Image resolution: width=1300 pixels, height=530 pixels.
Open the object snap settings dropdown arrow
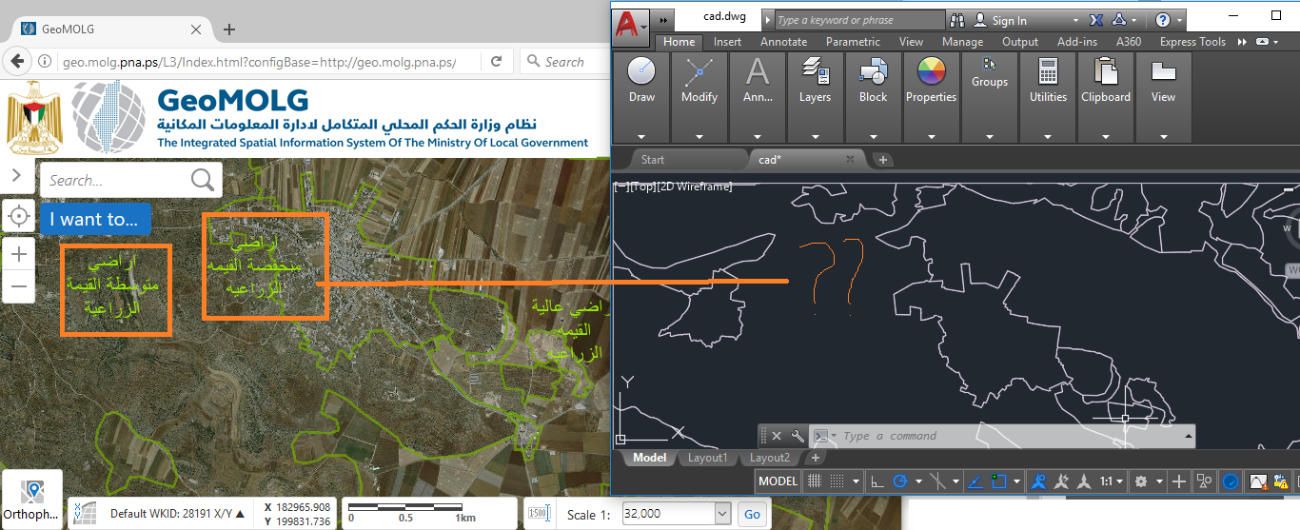pos(1016,481)
